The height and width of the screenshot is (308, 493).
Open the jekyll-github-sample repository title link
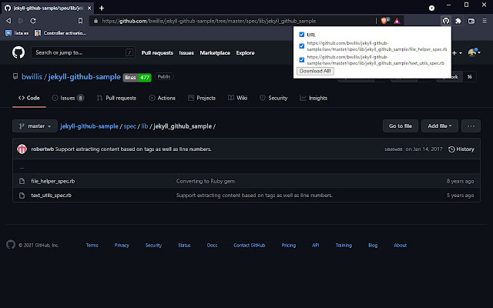click(84, 77)
